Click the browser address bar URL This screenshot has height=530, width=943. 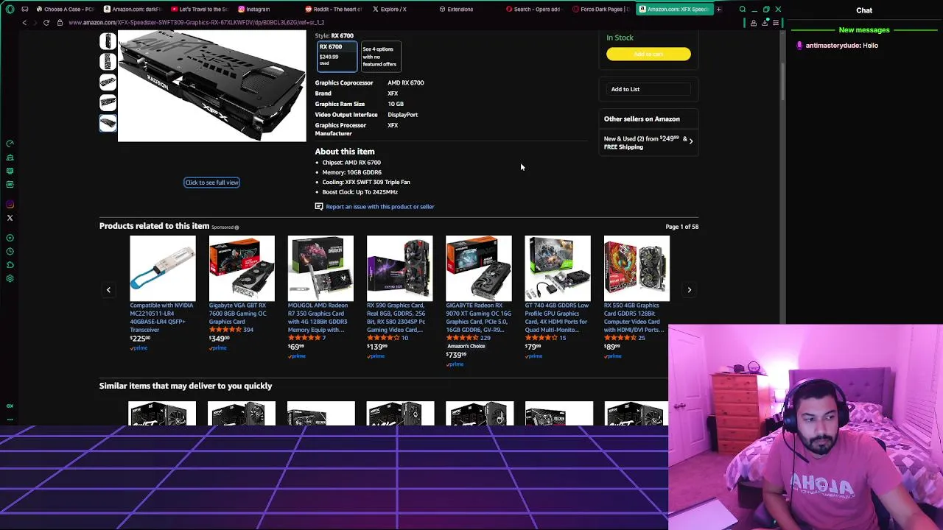click(x=197, y=23)
